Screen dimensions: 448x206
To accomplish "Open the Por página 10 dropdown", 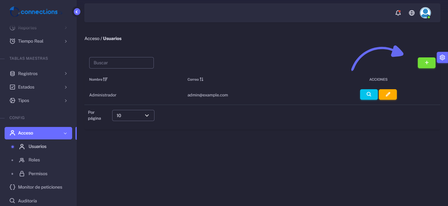I will click(x=133, y=115).
